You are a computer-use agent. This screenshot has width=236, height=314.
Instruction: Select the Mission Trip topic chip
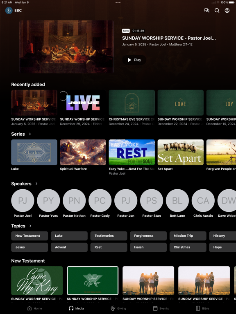point(188,235)
